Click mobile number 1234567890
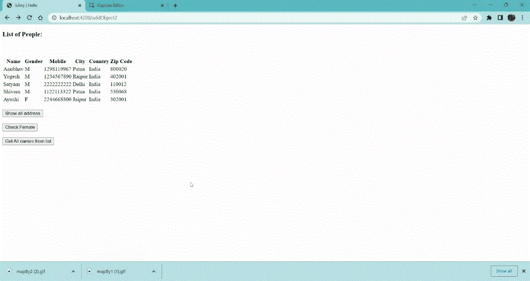 [57, 77]
